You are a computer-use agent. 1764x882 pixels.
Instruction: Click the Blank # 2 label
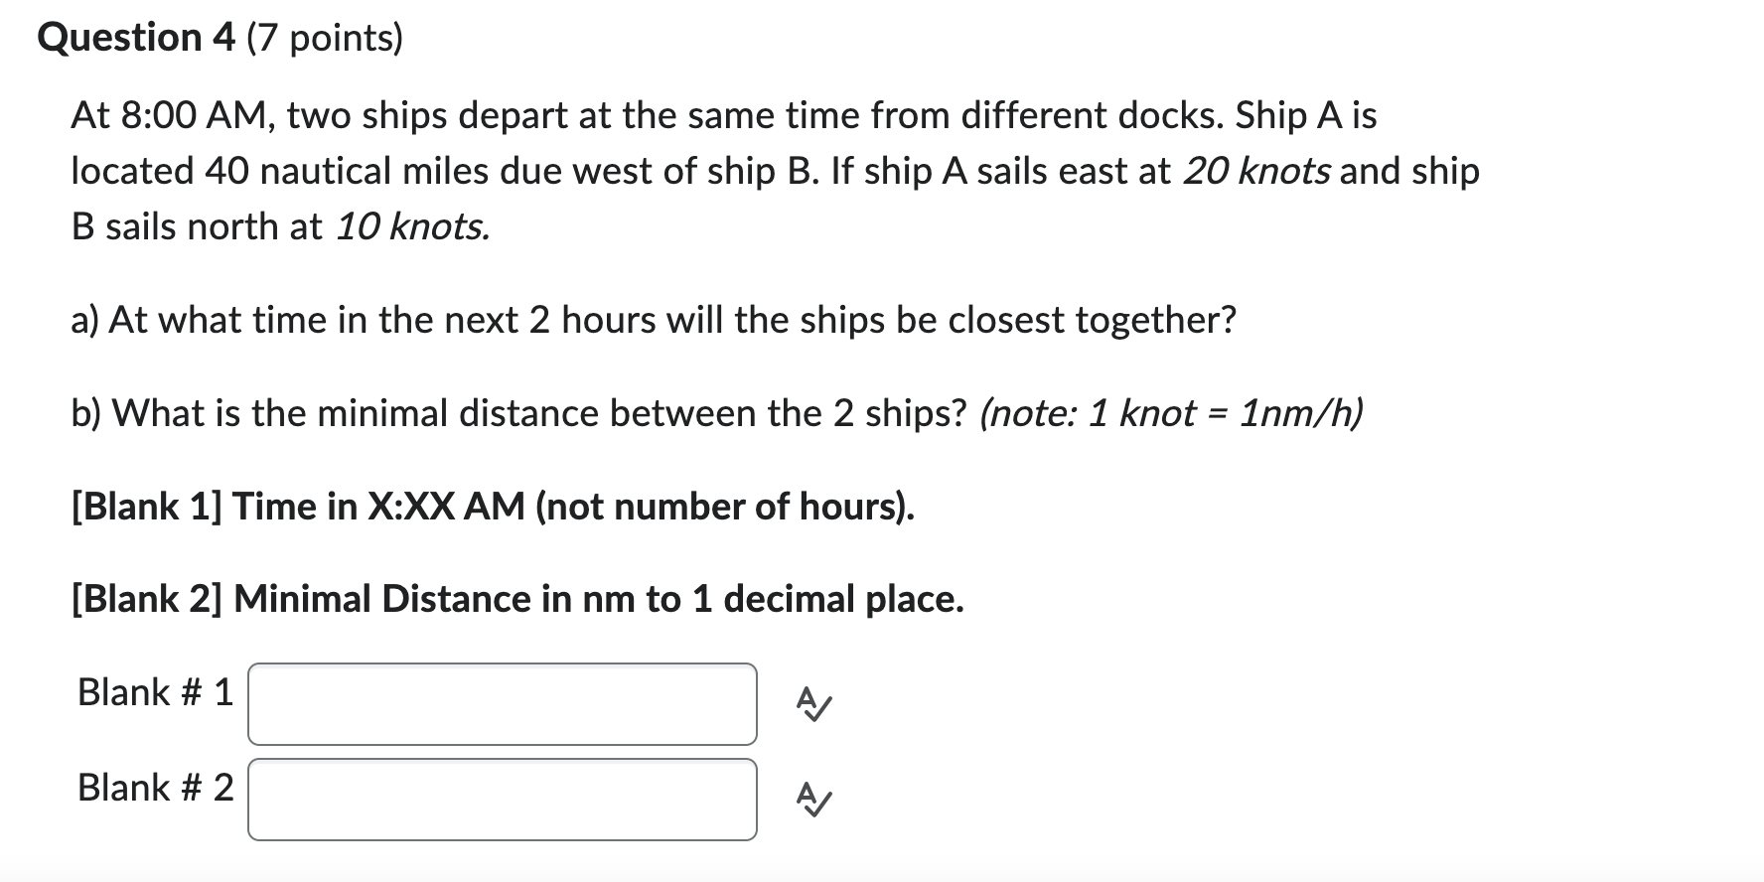pyautogui.click(x=154, y=788)
